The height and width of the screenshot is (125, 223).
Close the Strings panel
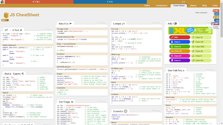104,102
